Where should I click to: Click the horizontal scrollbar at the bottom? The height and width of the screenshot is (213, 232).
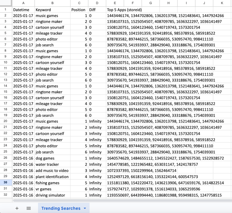coord(122,200)
